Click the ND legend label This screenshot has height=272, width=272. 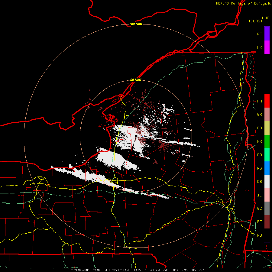259,235
